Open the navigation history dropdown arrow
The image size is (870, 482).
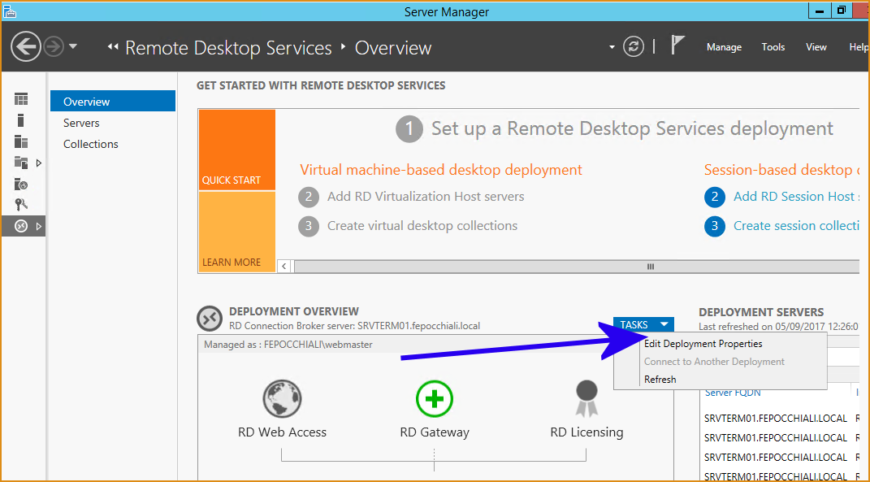72,47
